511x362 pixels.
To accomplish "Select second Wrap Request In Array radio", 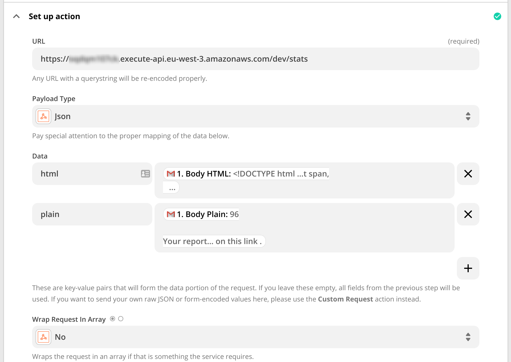I will pyautogui.click(x=121, y=319).
